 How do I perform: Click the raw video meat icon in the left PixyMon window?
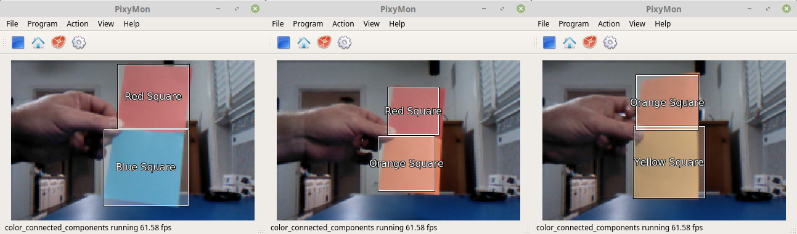click(59, 42)
